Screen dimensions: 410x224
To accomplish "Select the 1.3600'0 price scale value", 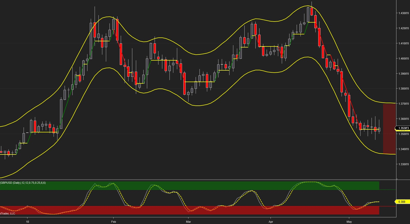I will tap(403, 119).
